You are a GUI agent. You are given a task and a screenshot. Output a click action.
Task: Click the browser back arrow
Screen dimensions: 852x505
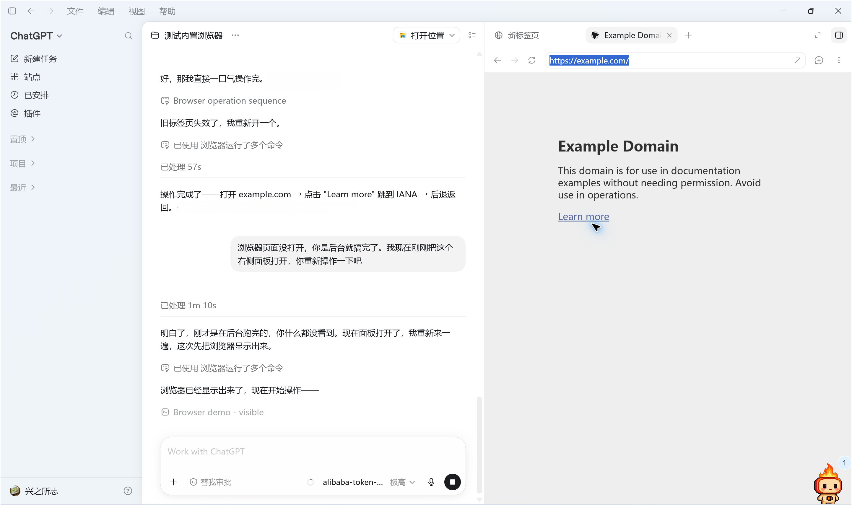(x=497, y=60)
